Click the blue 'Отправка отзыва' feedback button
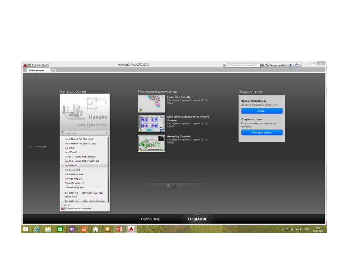Viewport: 348px width, 261px height. (262, 133)
